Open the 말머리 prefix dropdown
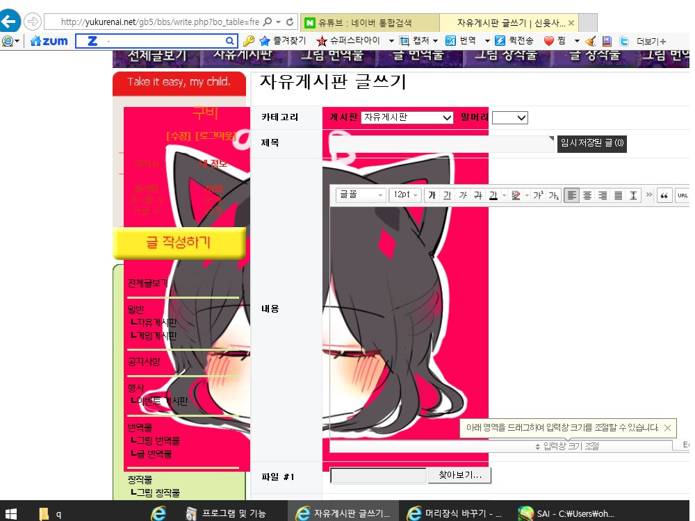695x521 pixels. click(509, 118)
